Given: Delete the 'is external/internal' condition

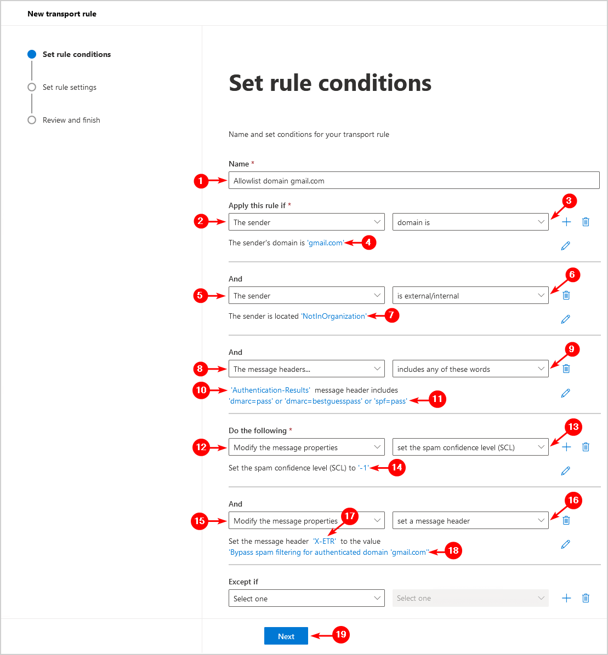Looking at the screenshot, I should tap(566, 295).
